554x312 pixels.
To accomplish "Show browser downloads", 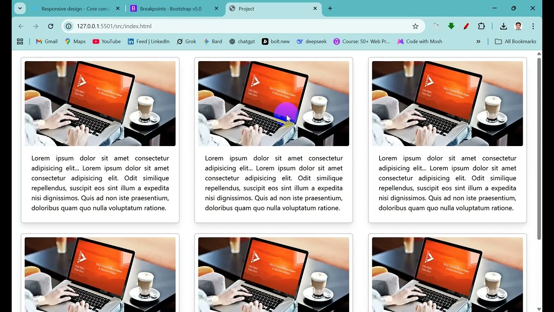I will pyautogui.click(x=503, y=26).
